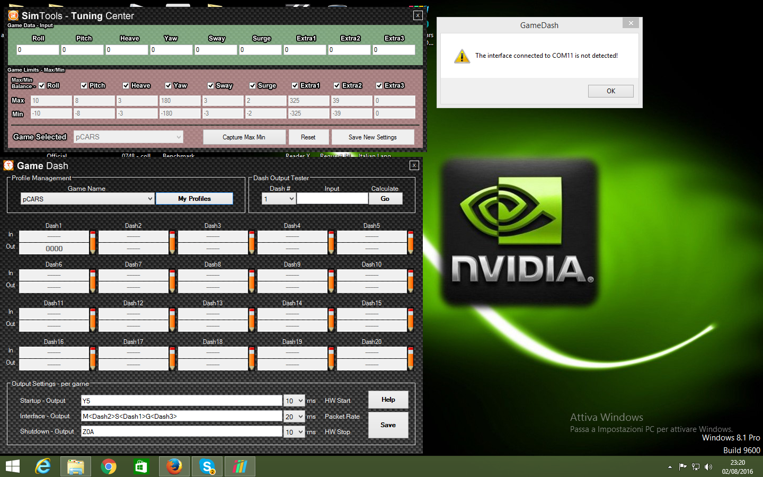
Task: Click the Help button in Output Settings
Action: point(388,400)
